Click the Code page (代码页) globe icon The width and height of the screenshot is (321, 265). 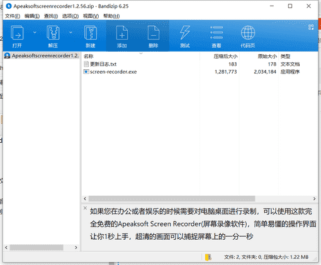(x=248, y=33)
